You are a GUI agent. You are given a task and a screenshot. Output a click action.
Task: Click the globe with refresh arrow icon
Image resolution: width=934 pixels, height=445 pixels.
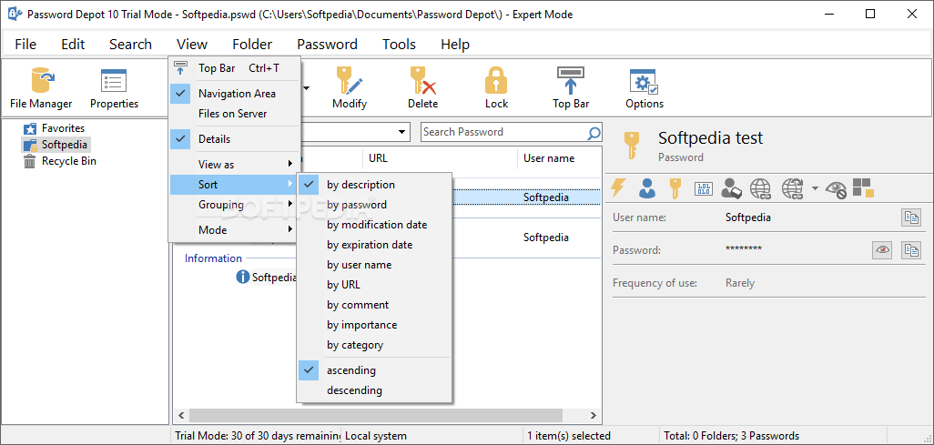click(x=793, y=188)
